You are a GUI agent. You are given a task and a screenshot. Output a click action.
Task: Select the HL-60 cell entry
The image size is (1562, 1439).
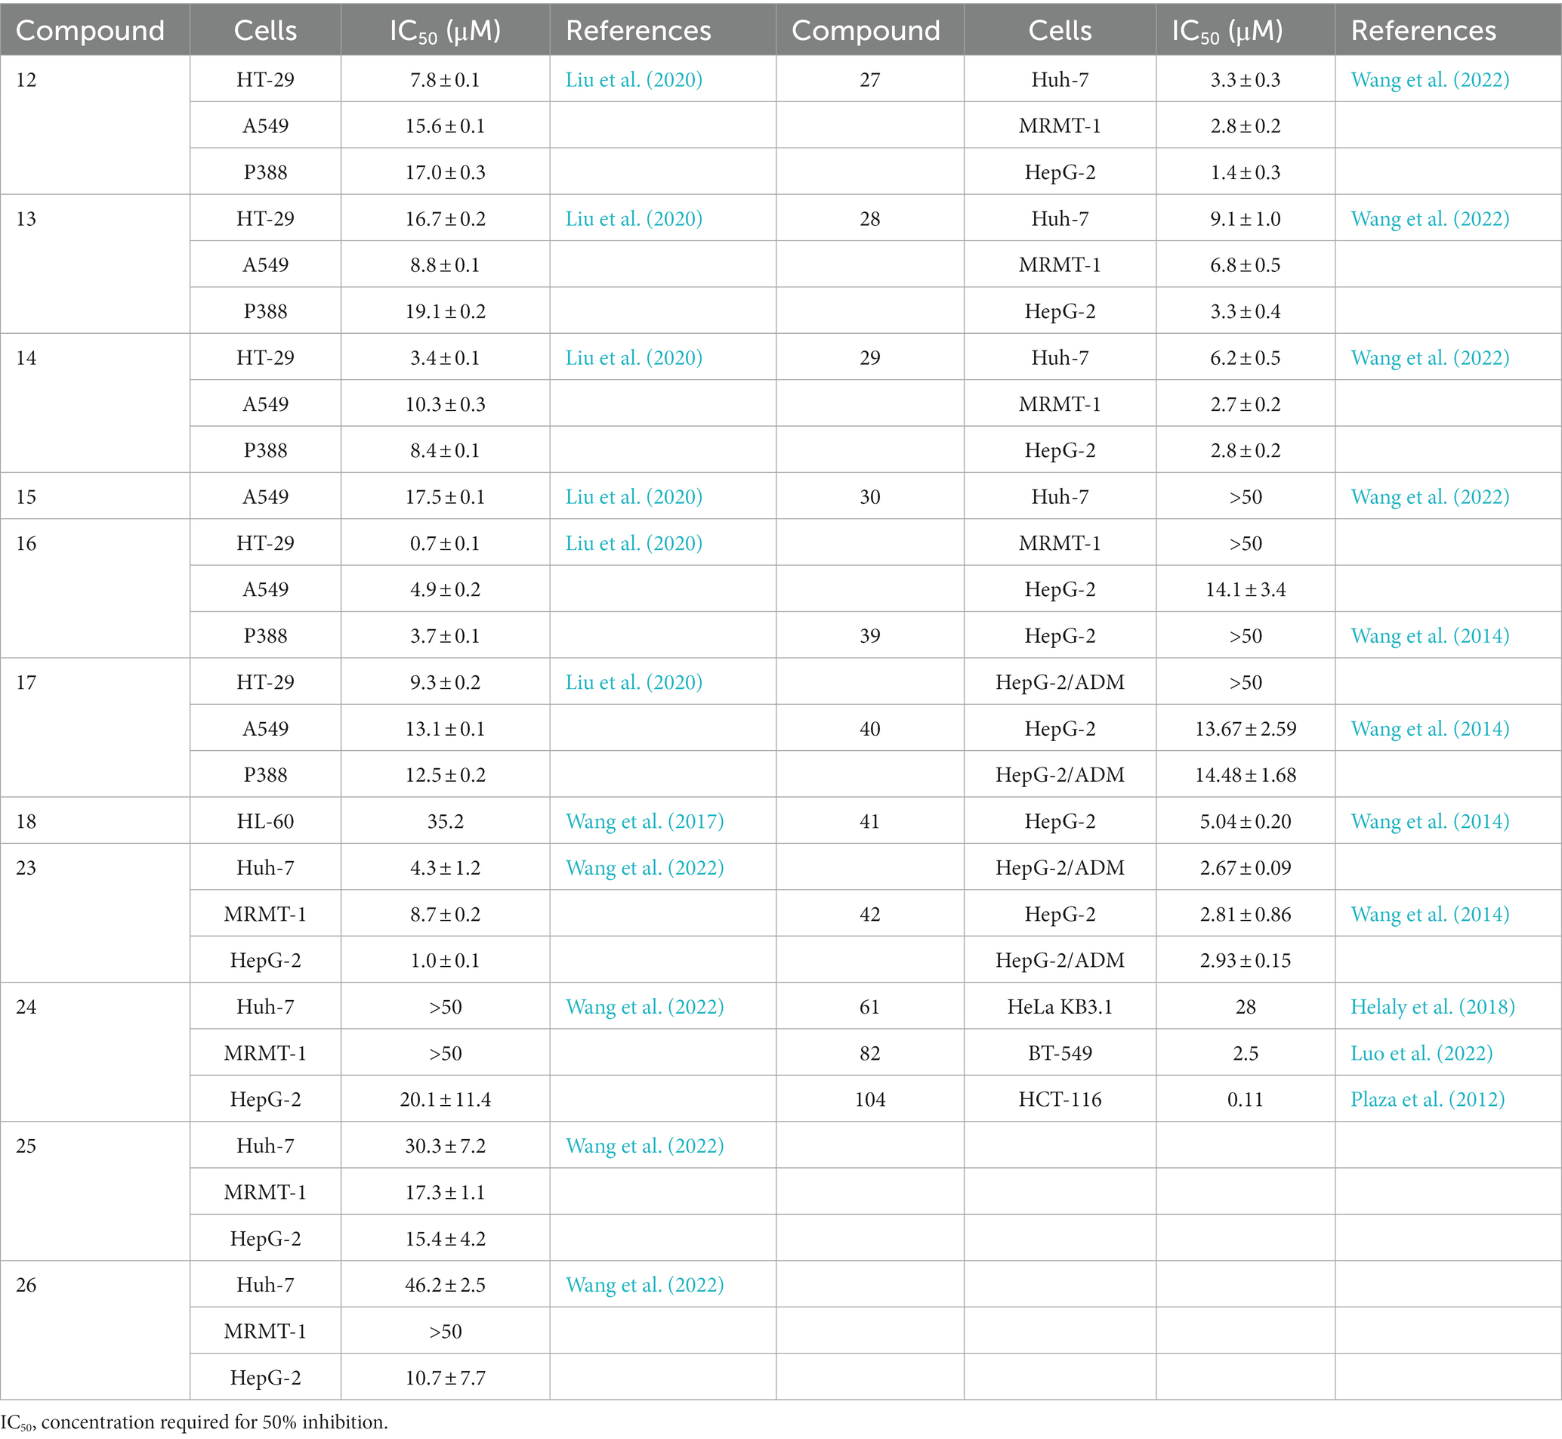(x=266, y=822)
